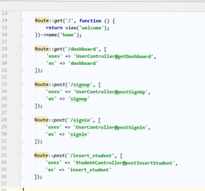Click the 'return' keyword on line 15
This screenshot has width=205, height=191.
tap(54, 28)
